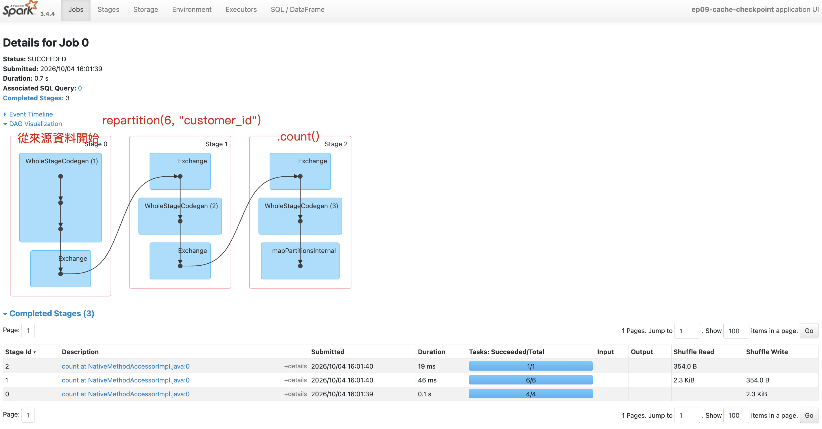Open the SQL / DataFrame tab
The image size is (822, 429).
[x=297, y=10]
